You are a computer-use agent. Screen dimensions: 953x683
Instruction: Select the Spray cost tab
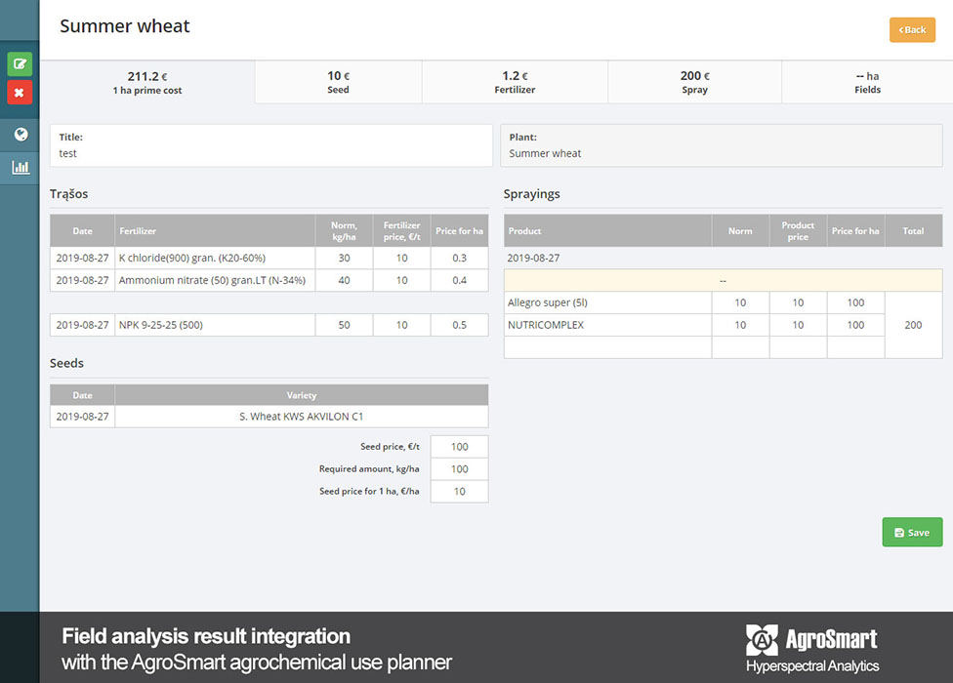click(694, 82)
